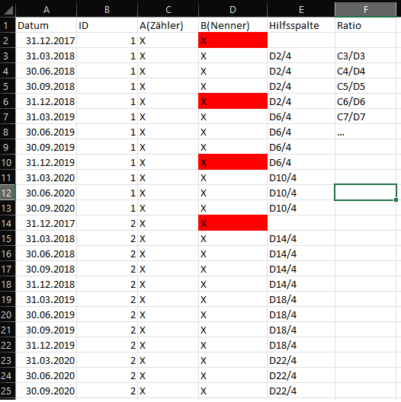Click the red cell in row 14

coord(233,223)
